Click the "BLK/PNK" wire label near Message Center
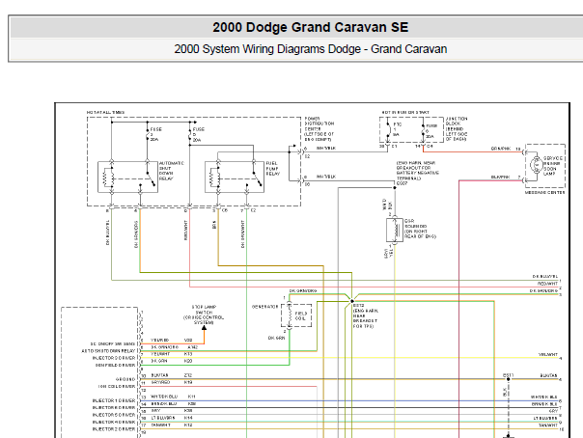Screen dimensions: 583x438 tap(500, 178)
